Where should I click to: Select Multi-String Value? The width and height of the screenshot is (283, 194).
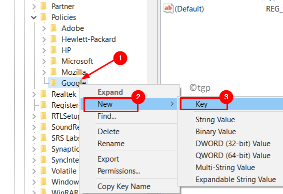230,168
